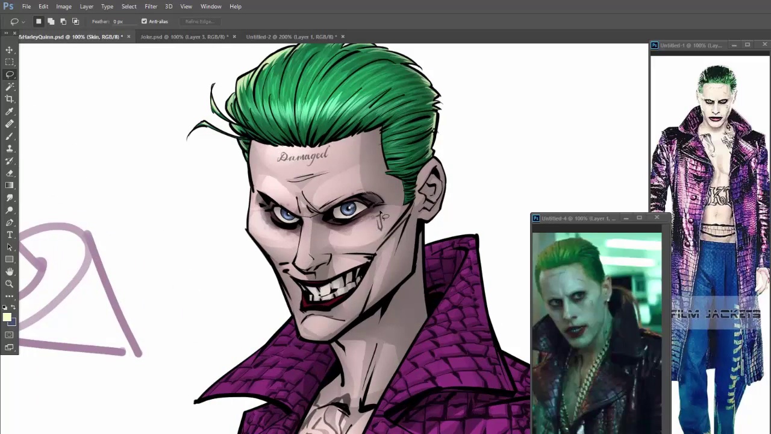
Task: Select the Crop tool
Action: click(10, 99)
